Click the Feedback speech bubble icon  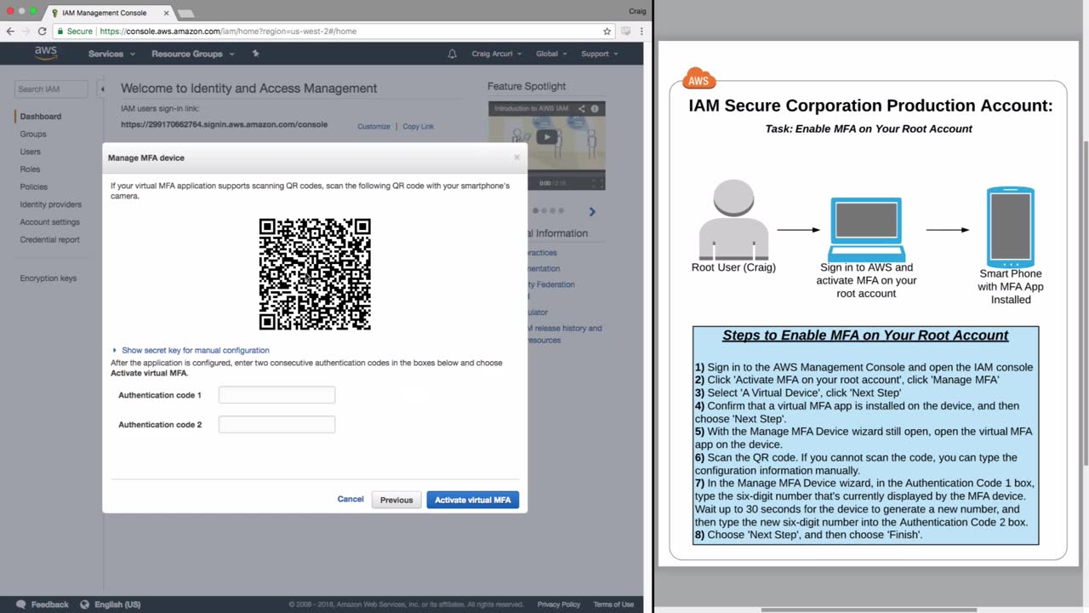click(x=21, y=604)
